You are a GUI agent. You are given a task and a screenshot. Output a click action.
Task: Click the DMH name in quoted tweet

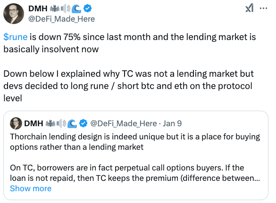33,123
